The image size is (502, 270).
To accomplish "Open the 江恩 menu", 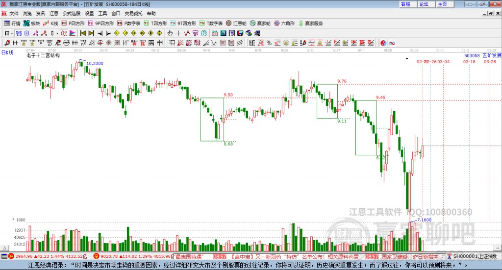I will click(54, 13).
